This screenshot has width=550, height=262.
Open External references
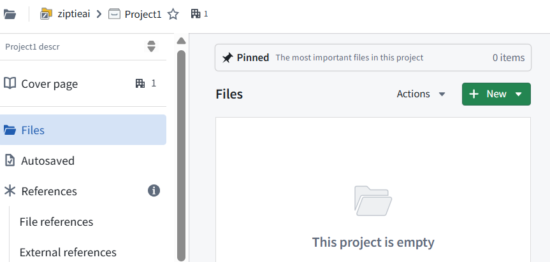point(68,252)
